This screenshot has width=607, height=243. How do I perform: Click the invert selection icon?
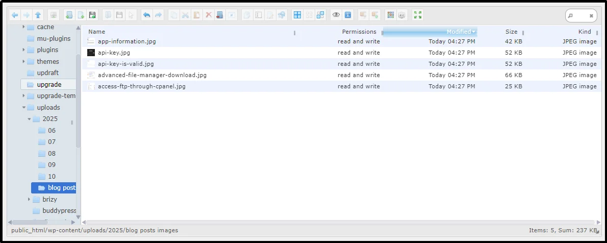(320, 15)
